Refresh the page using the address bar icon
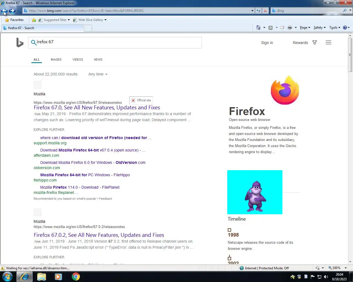The width and height of the screenshot is (353, 282). pos(258,11)
